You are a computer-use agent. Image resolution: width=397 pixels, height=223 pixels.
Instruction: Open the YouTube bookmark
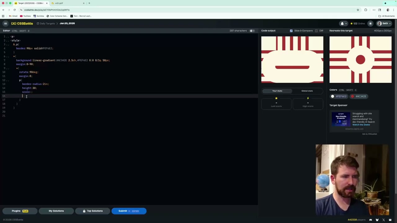(x=25, y=16)
